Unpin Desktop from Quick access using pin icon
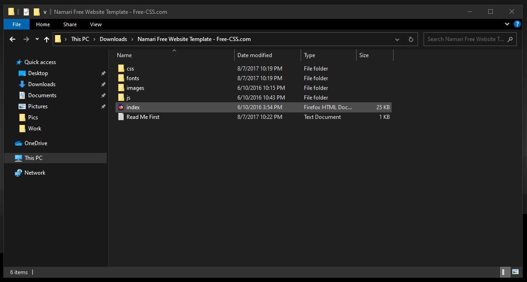The image size is (527, 282). click(x=103, y=73)
